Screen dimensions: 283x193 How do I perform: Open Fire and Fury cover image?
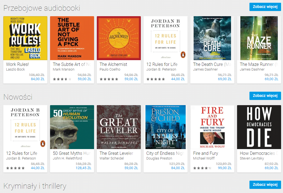tap(212, 127)
